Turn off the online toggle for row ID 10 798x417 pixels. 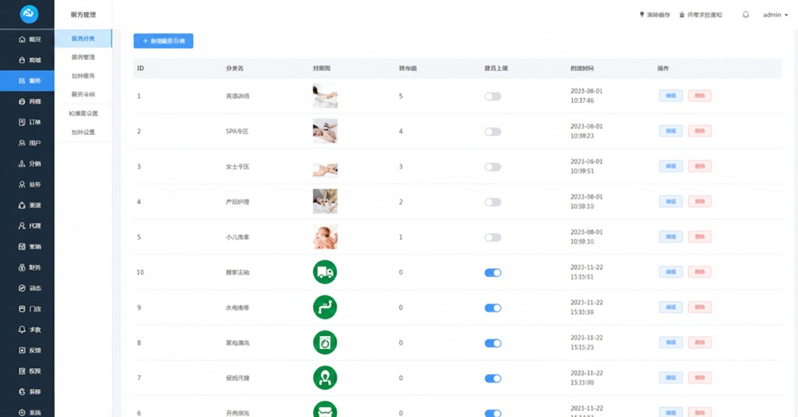(x=493, y=273)
